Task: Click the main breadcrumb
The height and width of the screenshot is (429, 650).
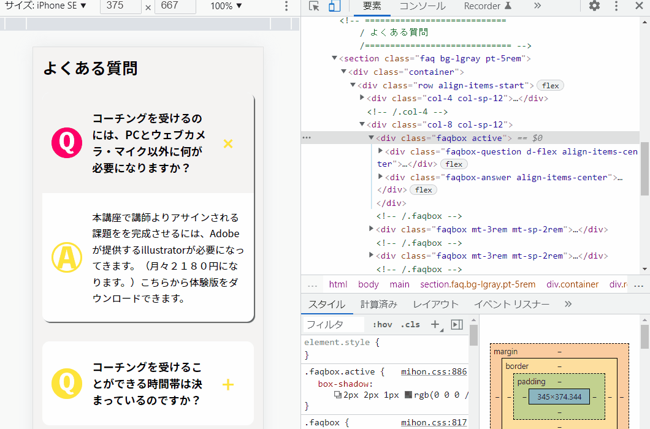Action: point(399,284)
